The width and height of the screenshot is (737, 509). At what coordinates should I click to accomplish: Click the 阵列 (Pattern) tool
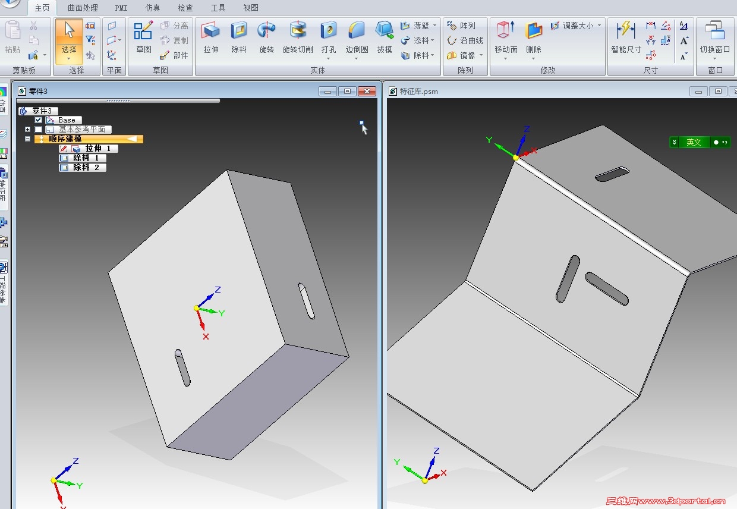click(461, 26)
